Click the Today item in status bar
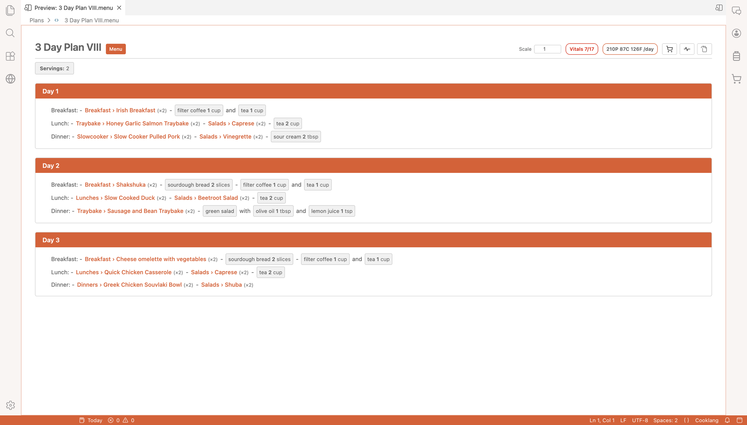 91,420
